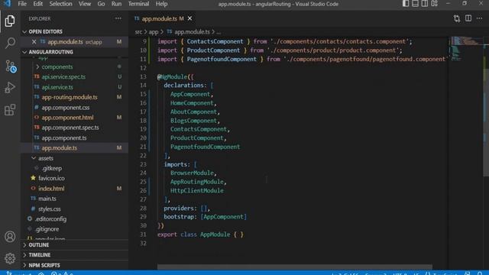
Task: Expand the NPM SCRIPTS section
Action: (44, 265)
